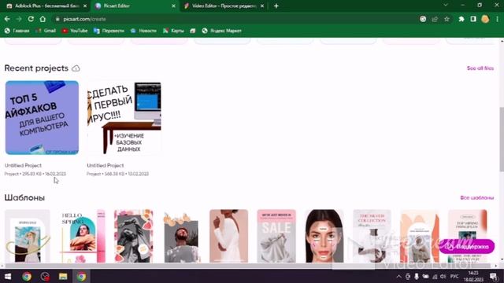Toggle the browser side panel icon
Screen dimensions: 504x283
coord(473,19)
